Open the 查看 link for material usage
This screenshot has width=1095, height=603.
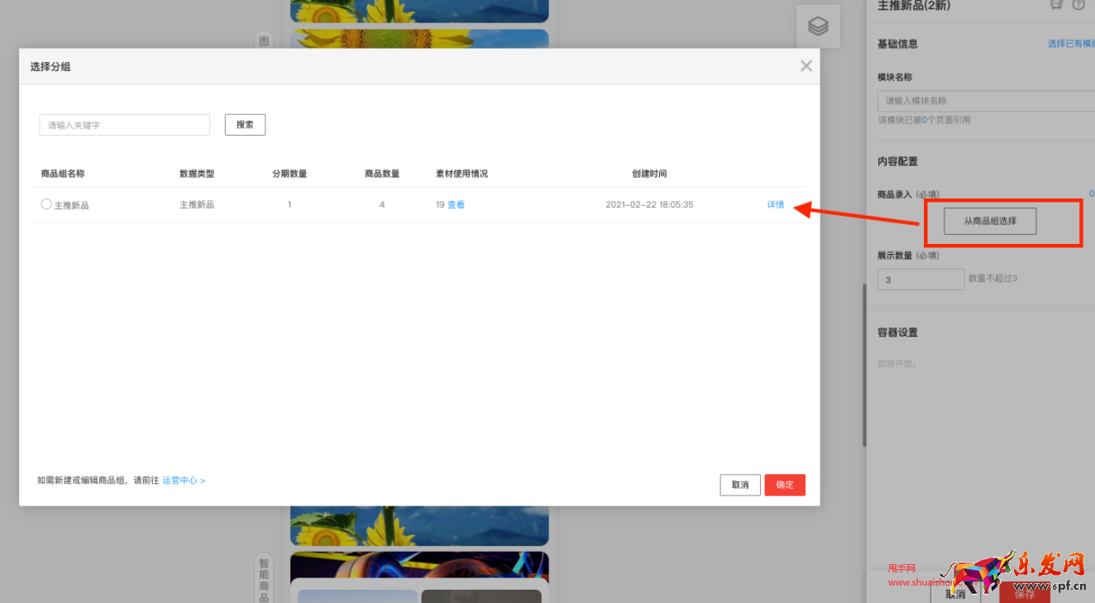click(456, 204)
